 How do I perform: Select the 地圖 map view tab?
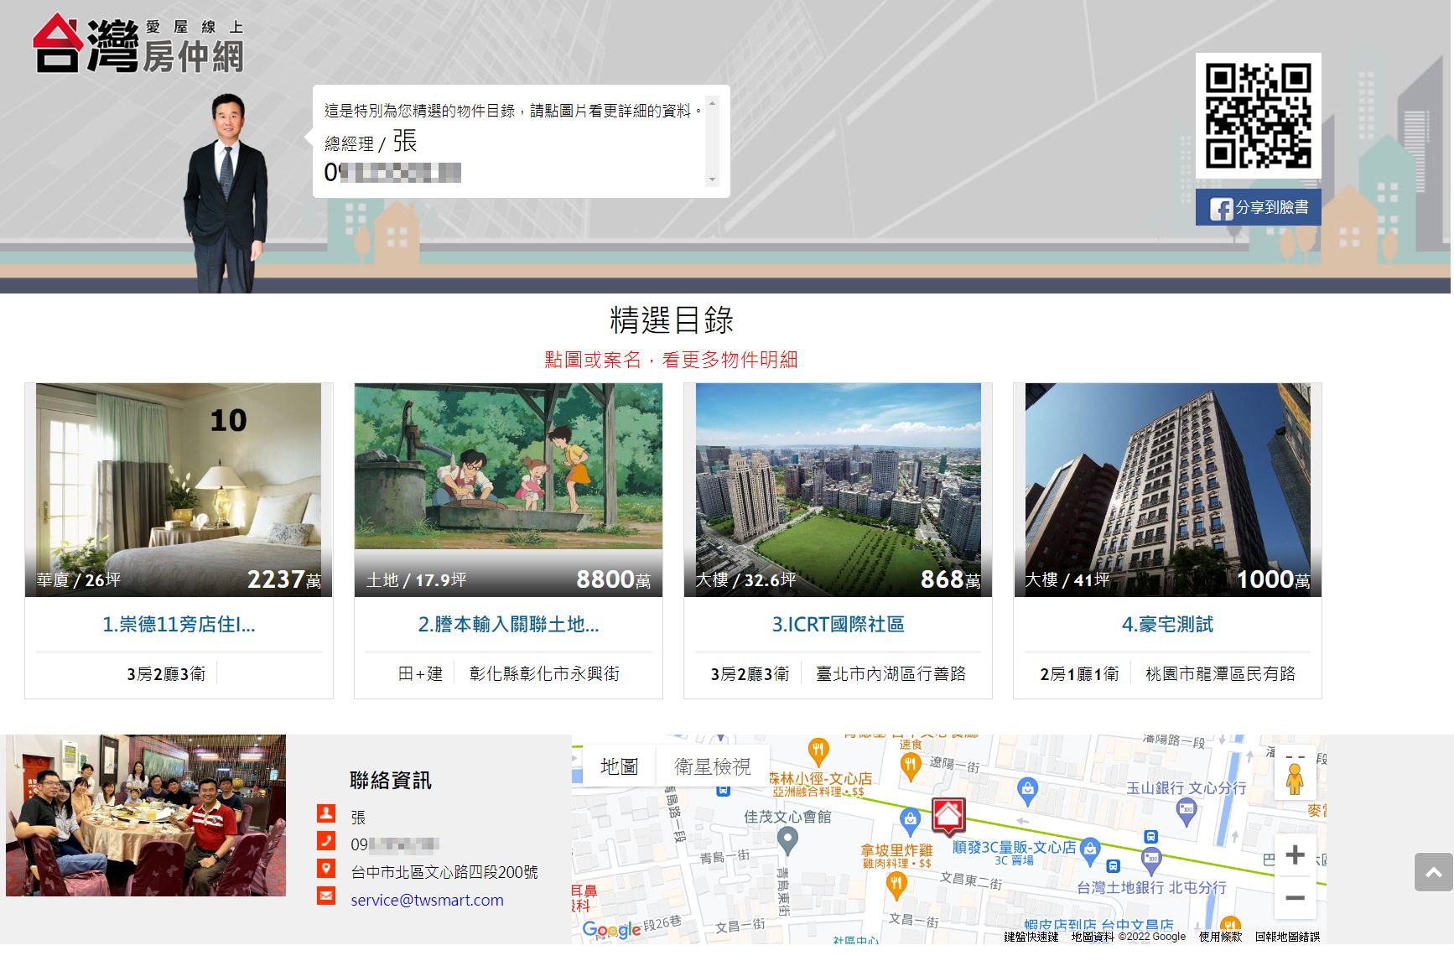(x=619, y=766)
